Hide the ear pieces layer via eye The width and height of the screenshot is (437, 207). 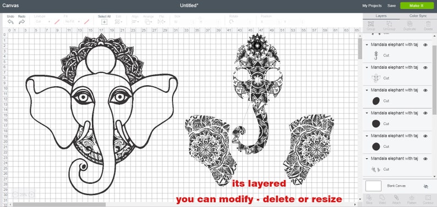(x=425, y=159)
